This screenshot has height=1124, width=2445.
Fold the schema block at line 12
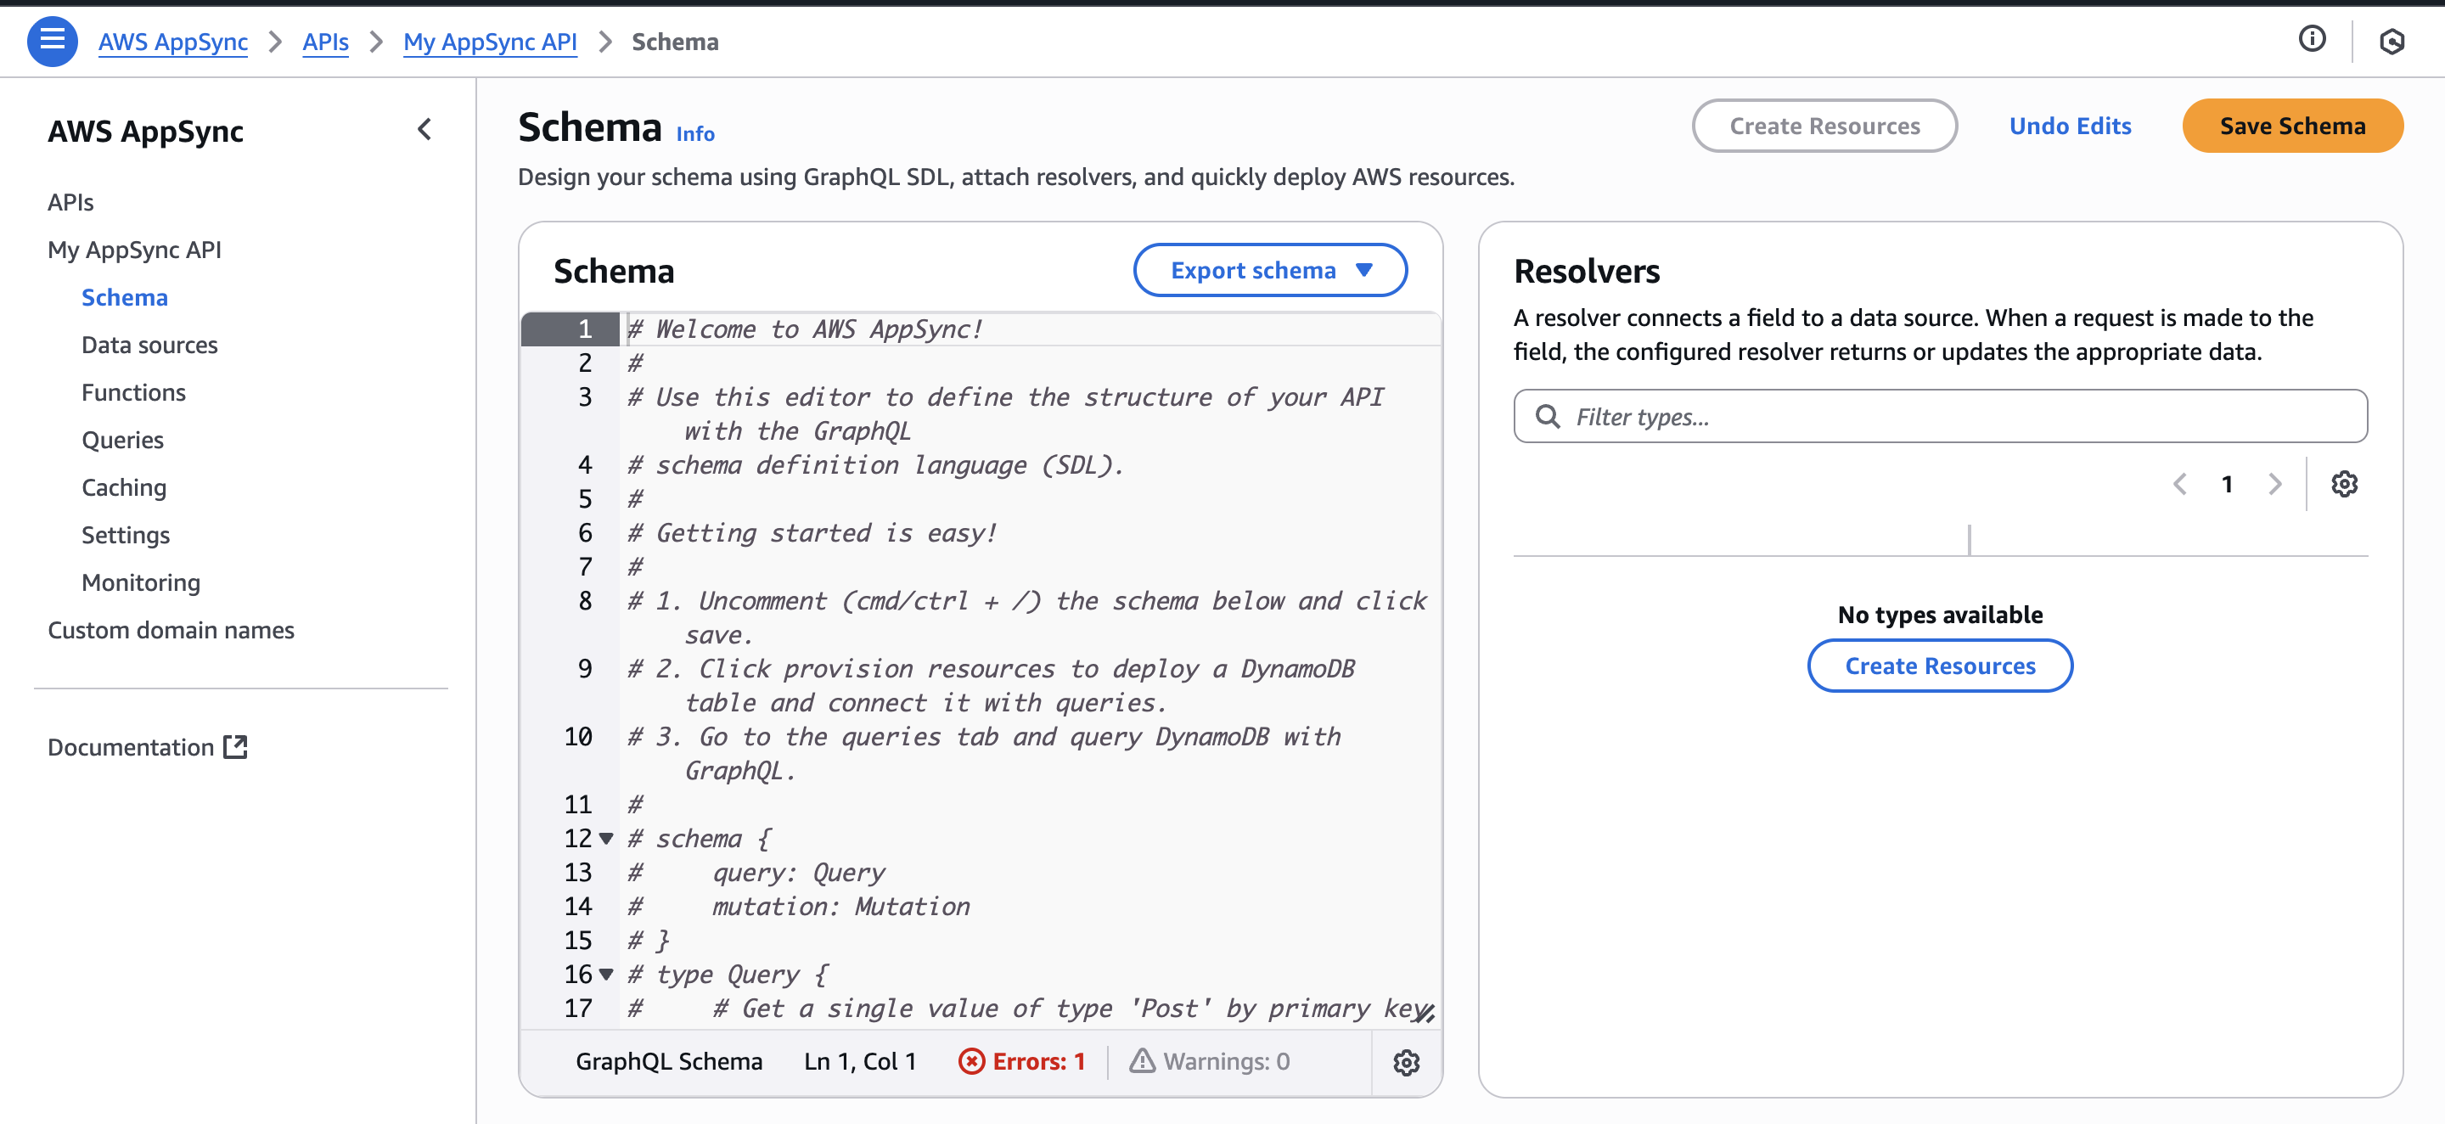605,838
